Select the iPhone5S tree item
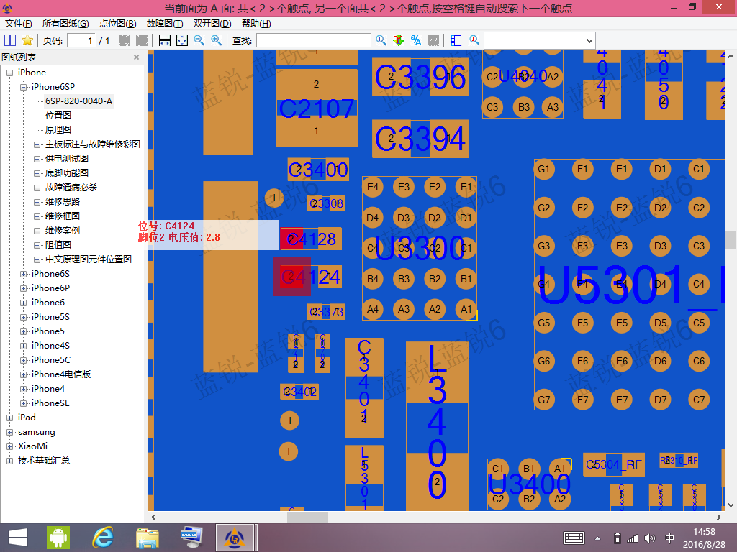The image size is (737, 552). pyautogui.click(x=50, y=317)
